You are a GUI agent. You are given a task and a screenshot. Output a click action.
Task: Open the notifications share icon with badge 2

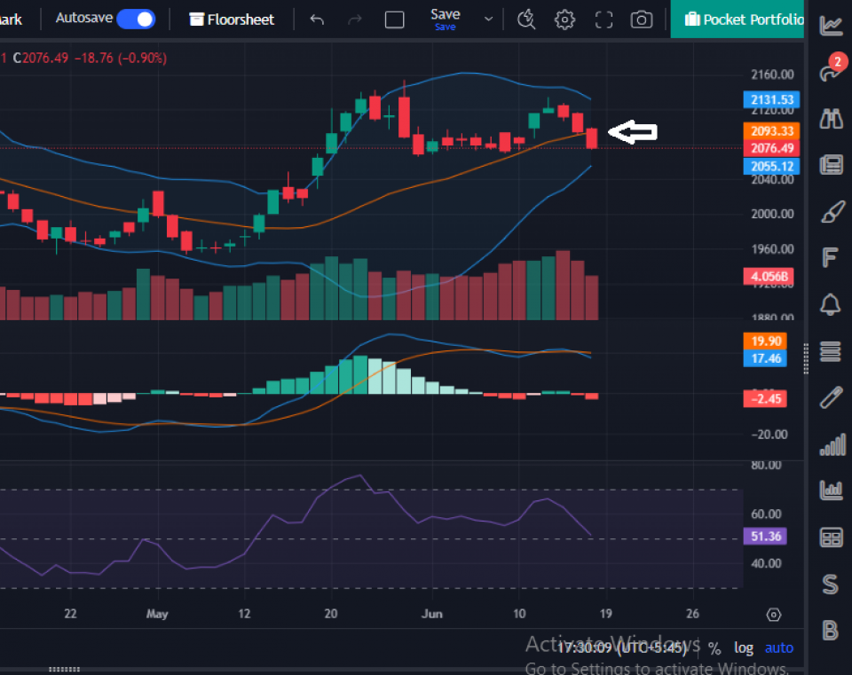pyautogui.click(x=832, y=69)
